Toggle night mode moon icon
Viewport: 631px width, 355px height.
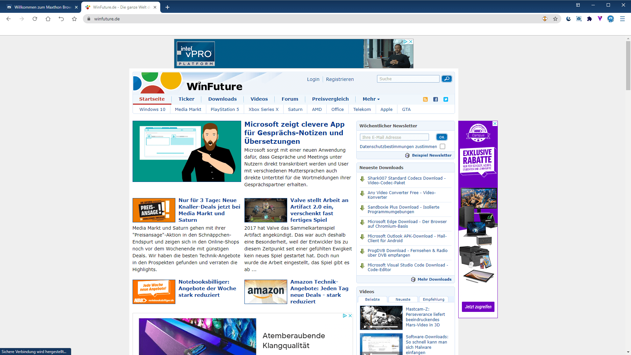[568, 19]
